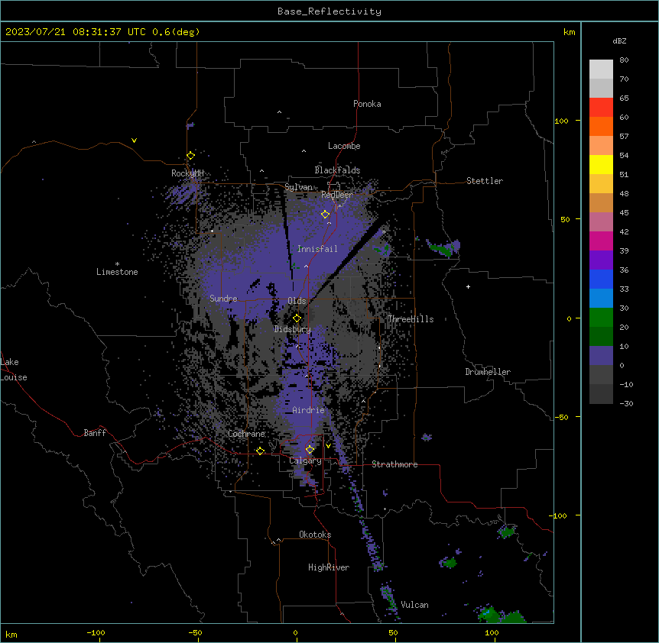The image size is (659, 643).
Task: Click the yellow radar site marker near Olds
Action: (x=297, y=318)
